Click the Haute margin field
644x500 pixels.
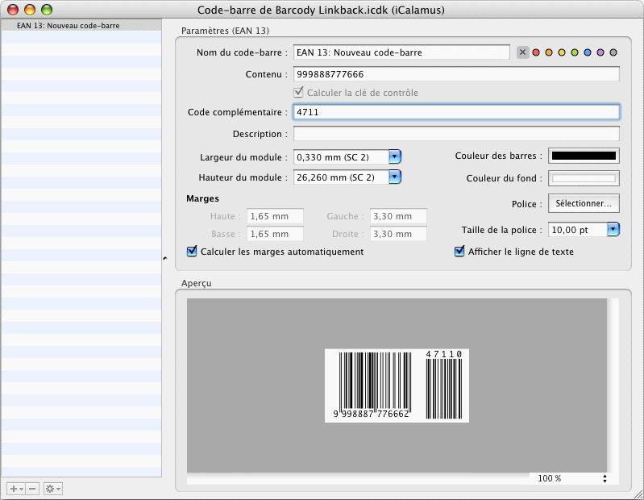pos(275,216)
